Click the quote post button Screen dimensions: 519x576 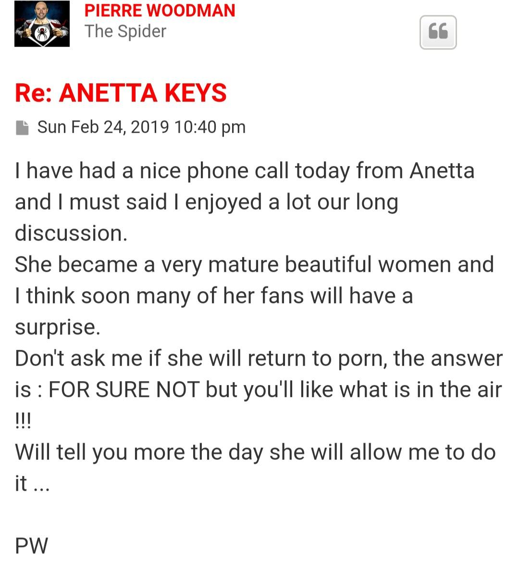(438, 32)
